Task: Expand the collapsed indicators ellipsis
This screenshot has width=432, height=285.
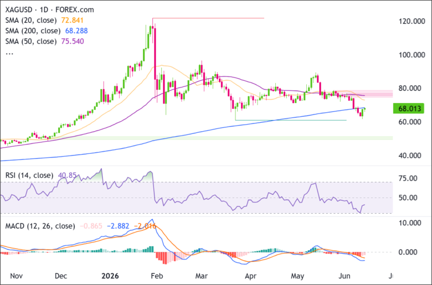Action: 9,54
